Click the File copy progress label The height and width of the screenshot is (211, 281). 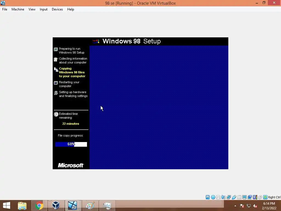[x=71, y=135]
